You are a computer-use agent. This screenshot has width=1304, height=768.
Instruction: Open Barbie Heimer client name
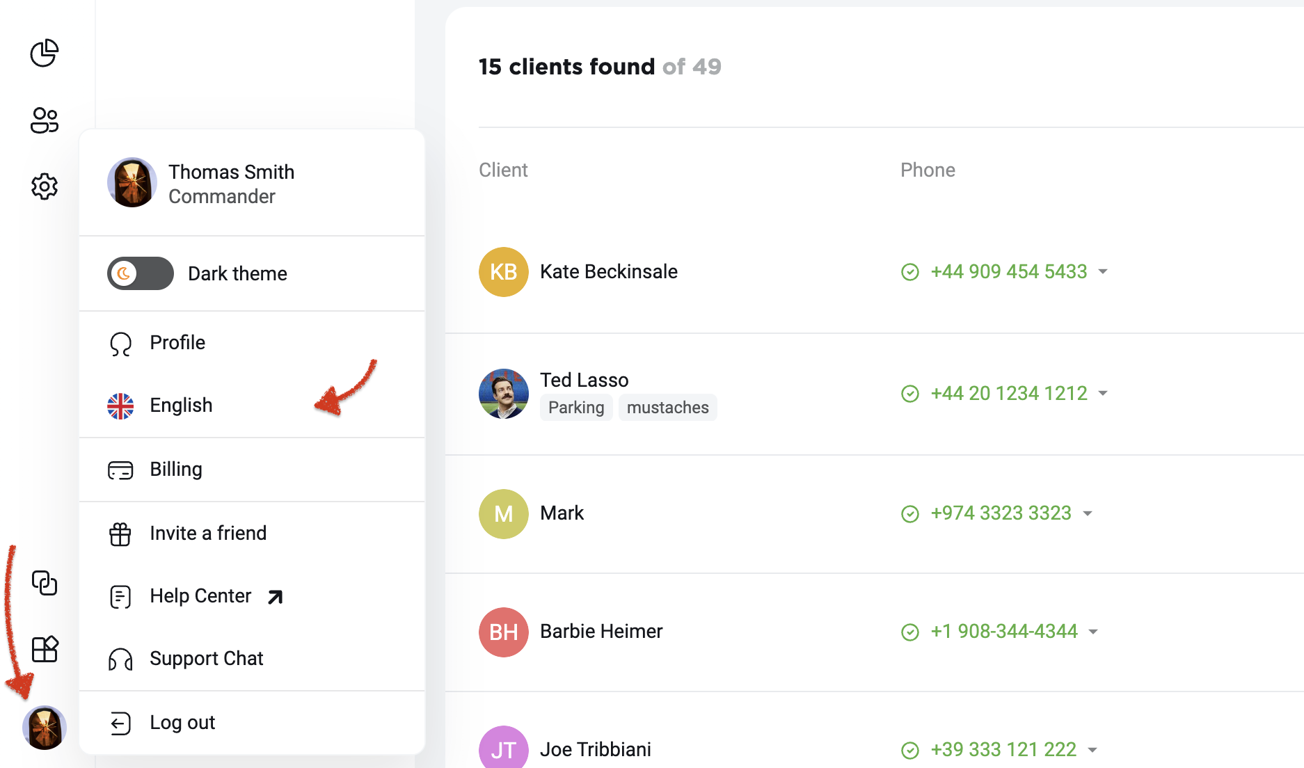[x=601, y=631]
